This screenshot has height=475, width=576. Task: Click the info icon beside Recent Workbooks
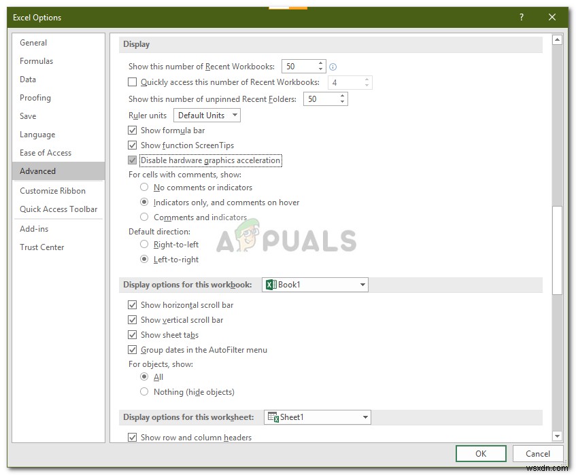[x=333, y=67]
